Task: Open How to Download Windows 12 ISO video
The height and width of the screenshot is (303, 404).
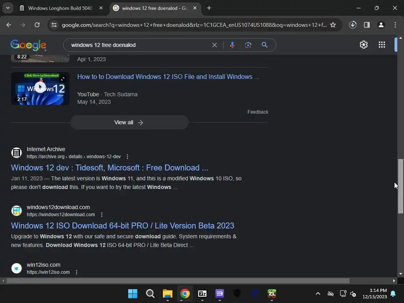Action: (168, 77)
